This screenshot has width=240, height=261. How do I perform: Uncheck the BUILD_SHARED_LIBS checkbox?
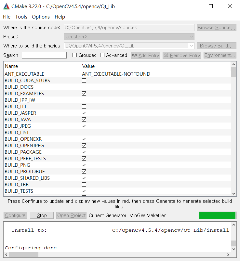click(x=84, y=178)
